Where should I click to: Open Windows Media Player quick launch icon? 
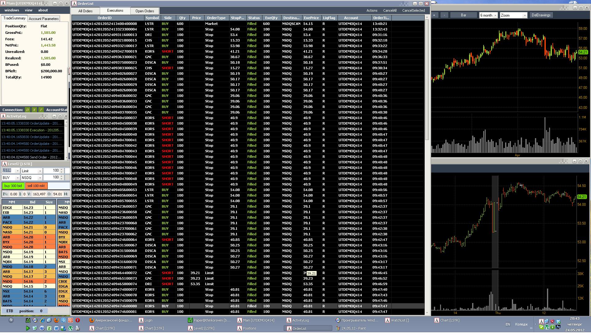[35, 320]
